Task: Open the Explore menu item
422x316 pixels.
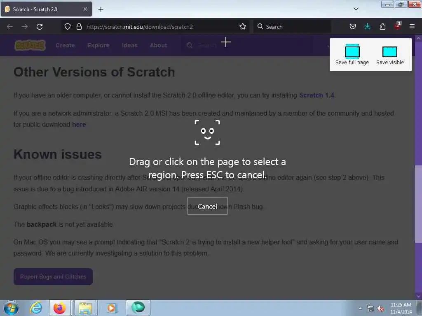Action: 98,45
